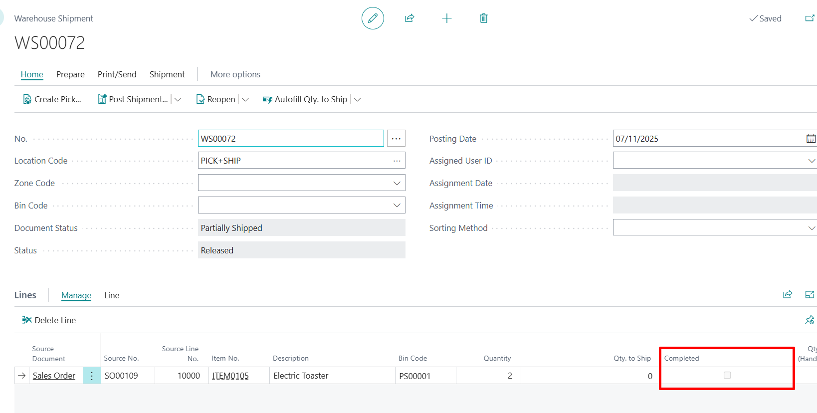This screenshot has width=817, height=413.
Task: Maximize the Lines section with expand icon
Action: [x=810, y=295]
